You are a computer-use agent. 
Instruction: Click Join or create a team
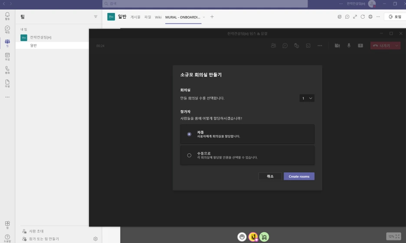(x=40, y=239)
